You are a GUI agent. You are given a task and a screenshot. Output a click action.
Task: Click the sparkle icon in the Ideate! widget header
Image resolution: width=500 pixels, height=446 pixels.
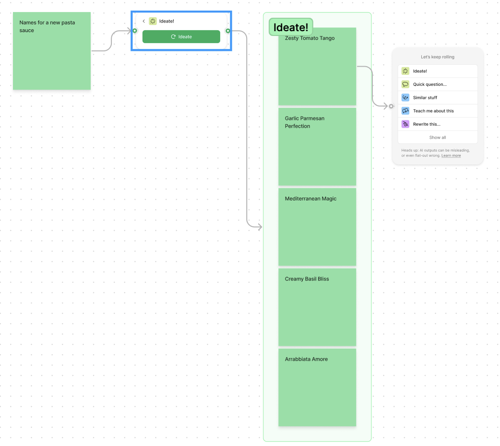click(x=153, y=21)
